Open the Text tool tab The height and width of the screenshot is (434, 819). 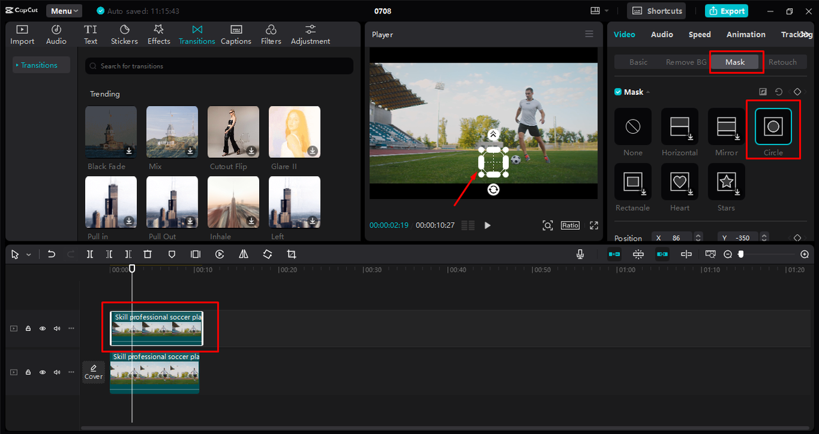tap(91, 35)
